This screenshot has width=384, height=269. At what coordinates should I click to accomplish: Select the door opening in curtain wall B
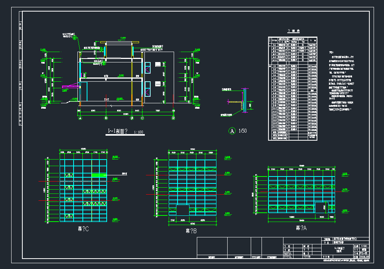pyautogui.click(x=183, y=210)
